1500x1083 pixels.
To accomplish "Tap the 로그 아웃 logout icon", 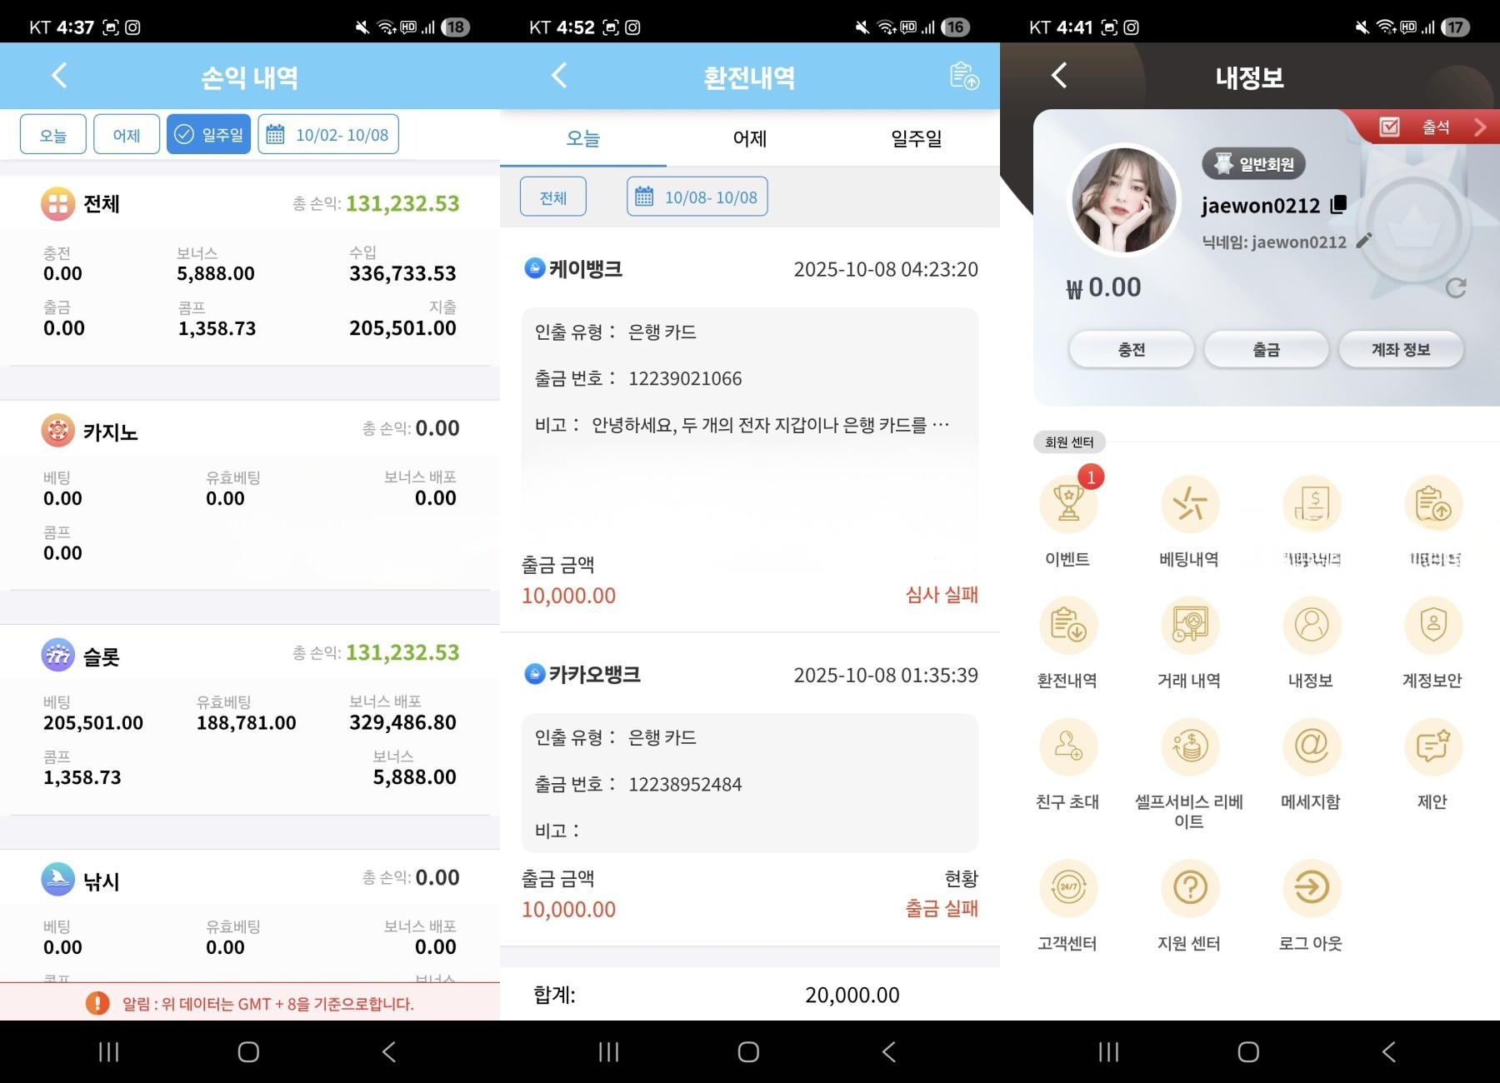I will [1311, 888].
